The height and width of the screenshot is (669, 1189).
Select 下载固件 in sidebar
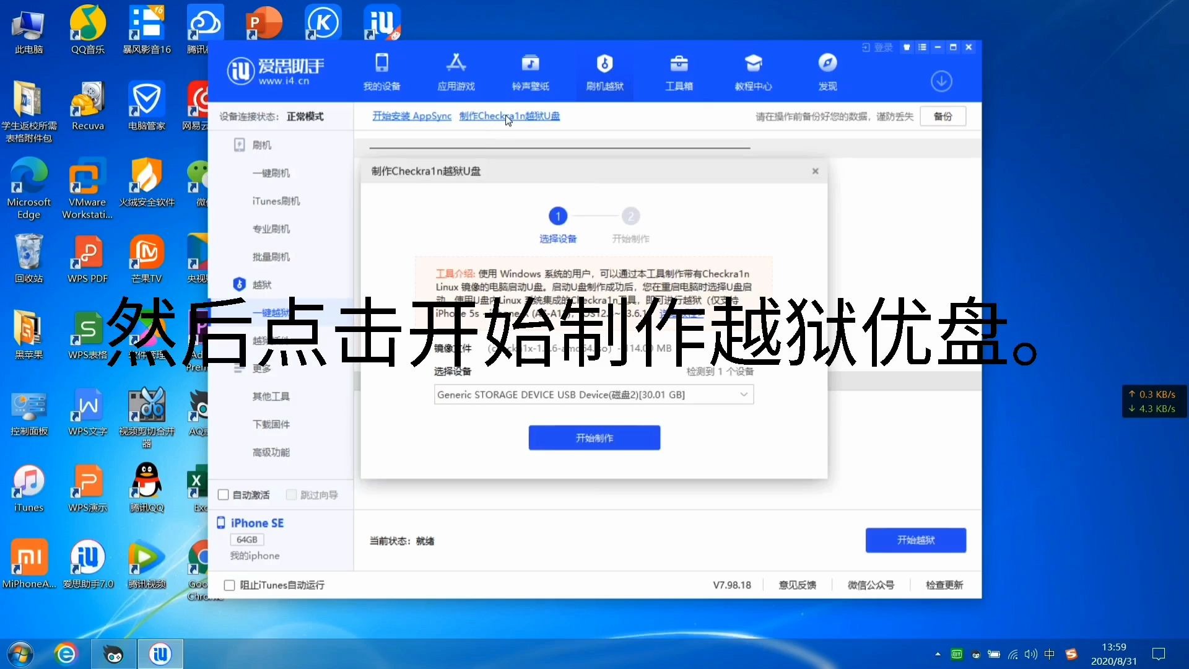(271, 424)
